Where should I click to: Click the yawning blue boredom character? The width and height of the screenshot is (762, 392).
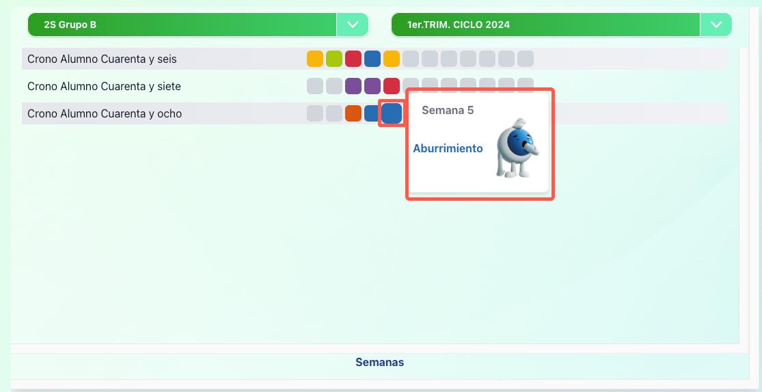(517, 148)
